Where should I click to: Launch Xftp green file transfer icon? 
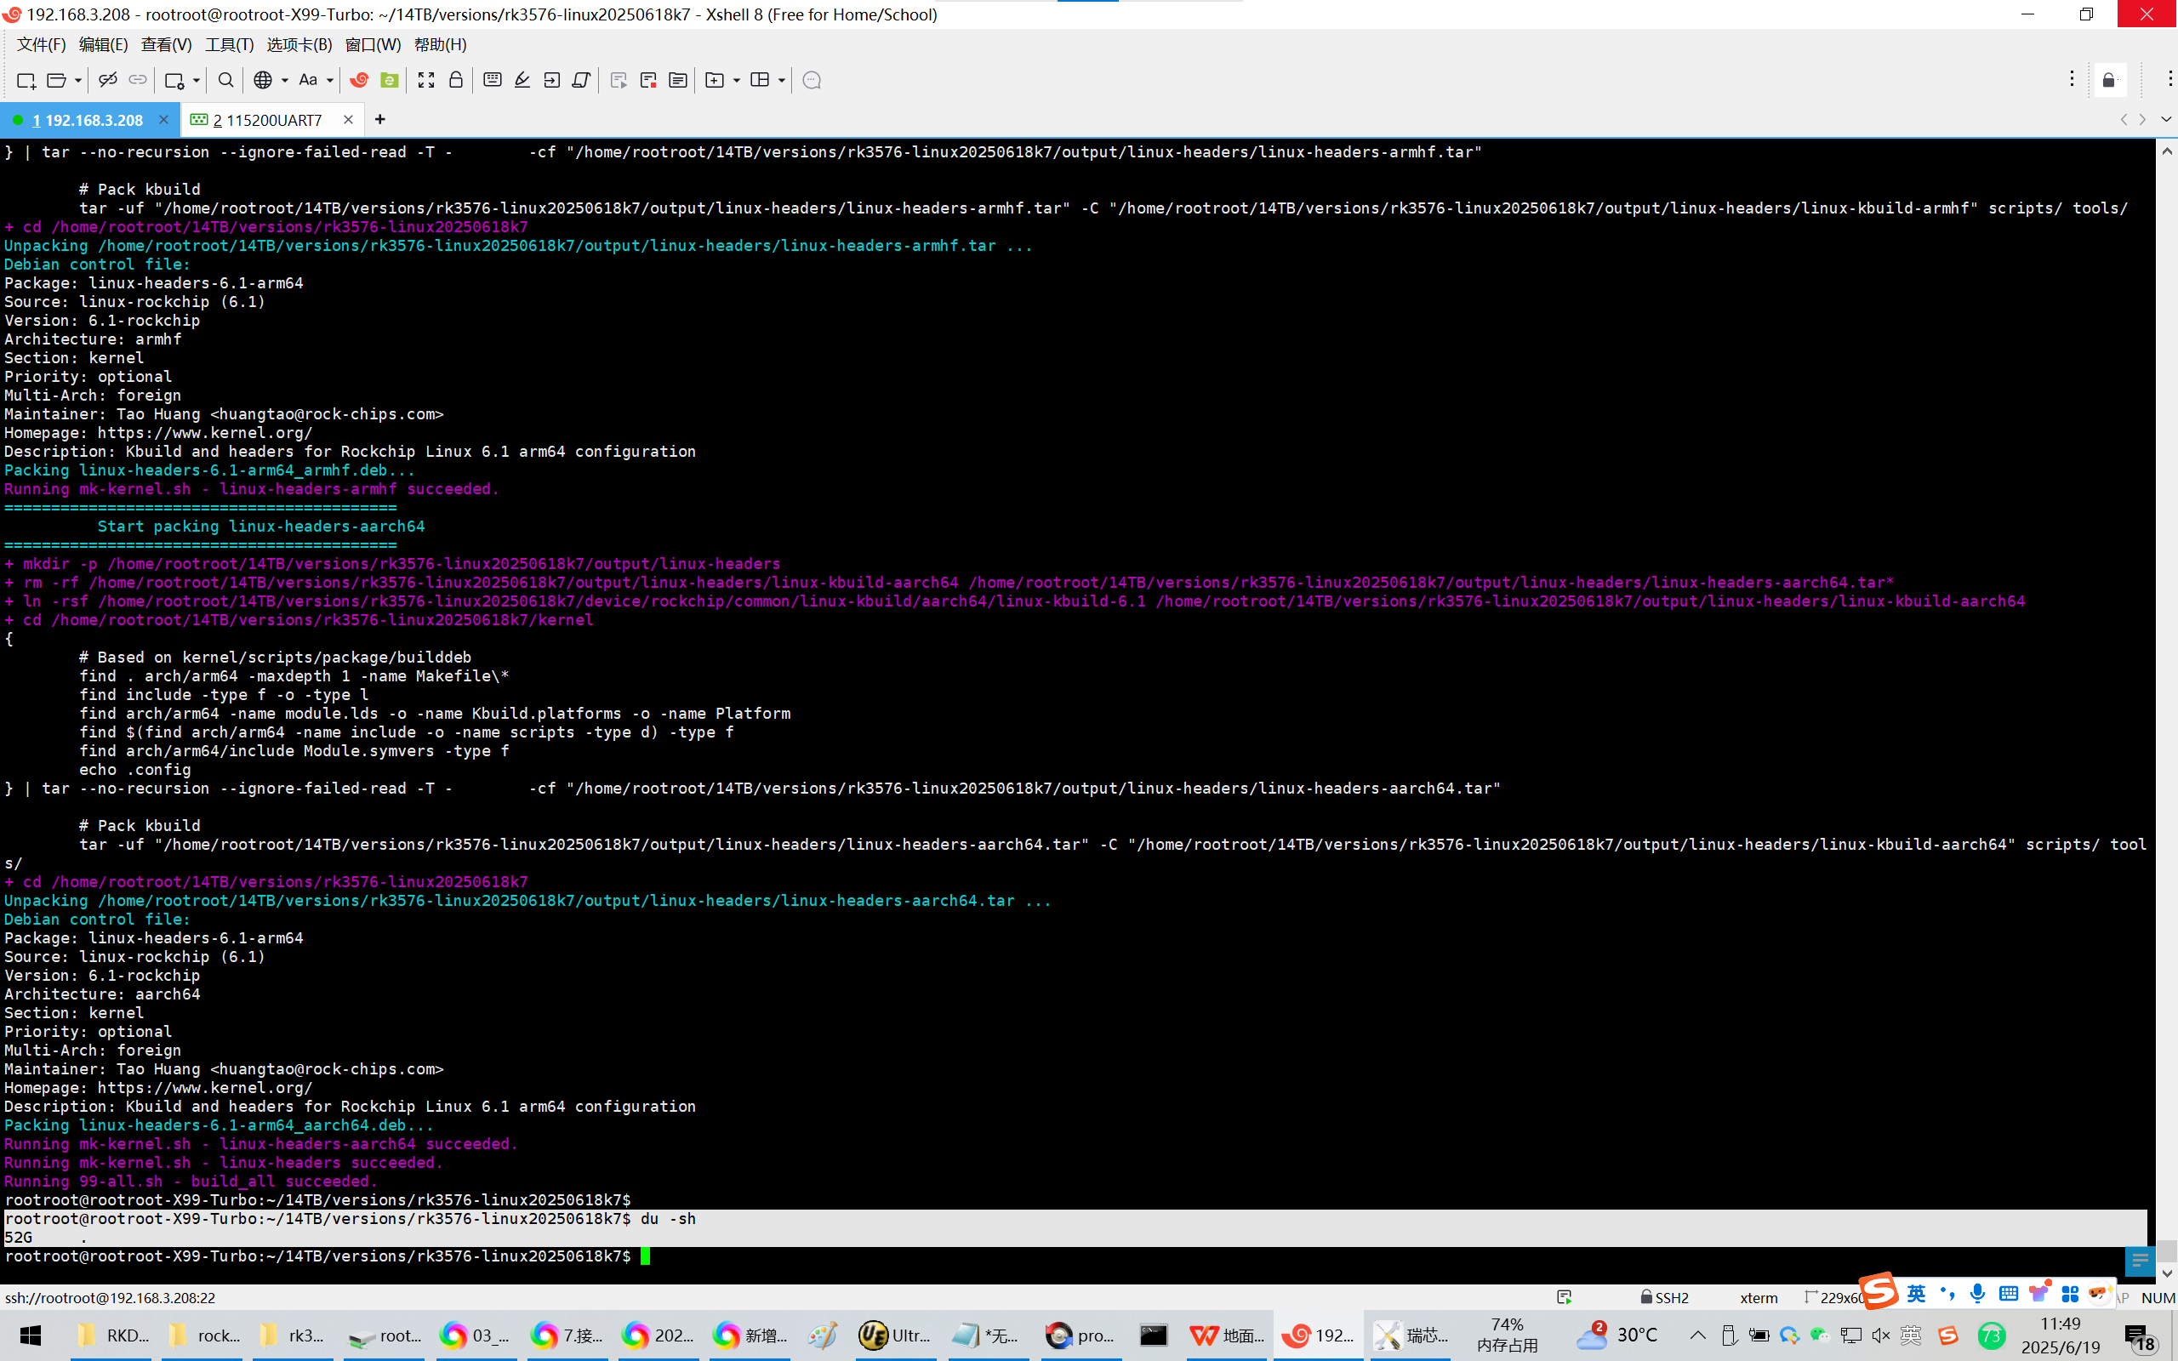click(x=389, y=81)
